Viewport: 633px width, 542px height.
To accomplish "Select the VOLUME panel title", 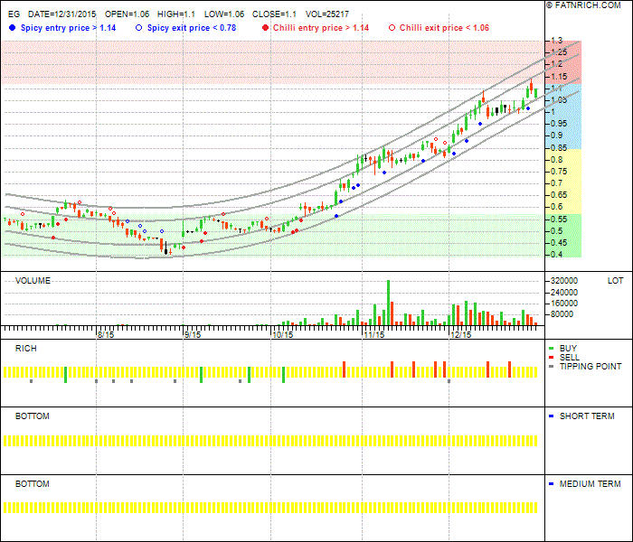I will coord(33,281).
